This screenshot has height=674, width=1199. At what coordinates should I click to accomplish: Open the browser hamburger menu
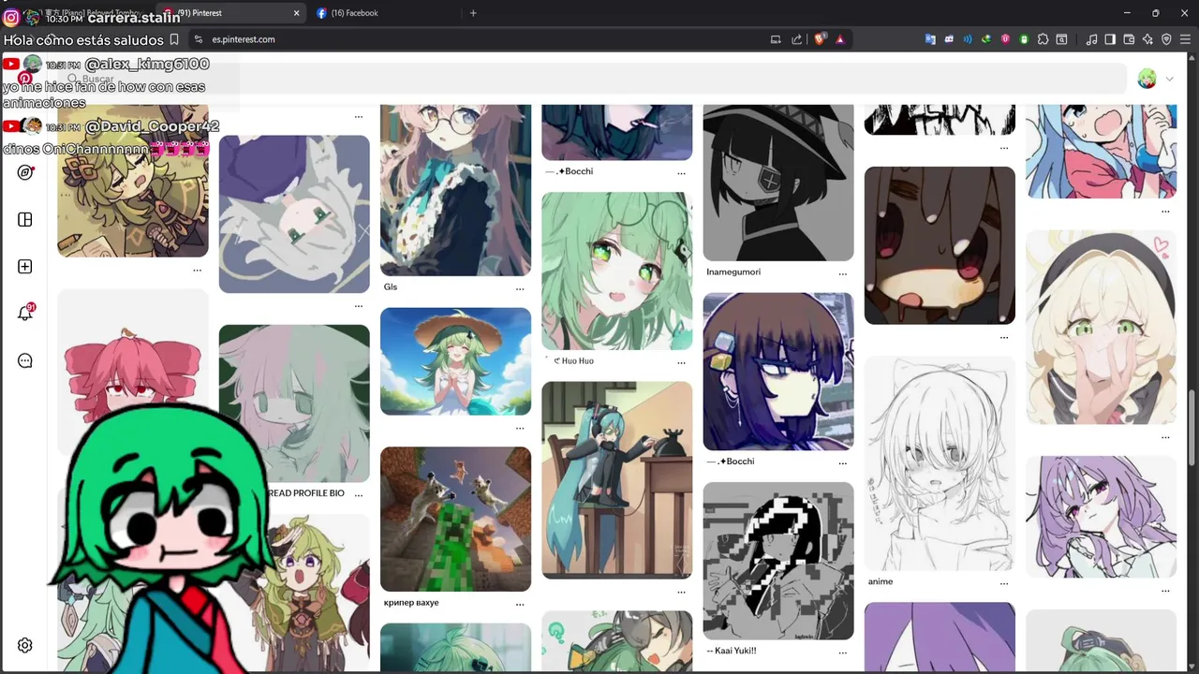coord(1185,39)
